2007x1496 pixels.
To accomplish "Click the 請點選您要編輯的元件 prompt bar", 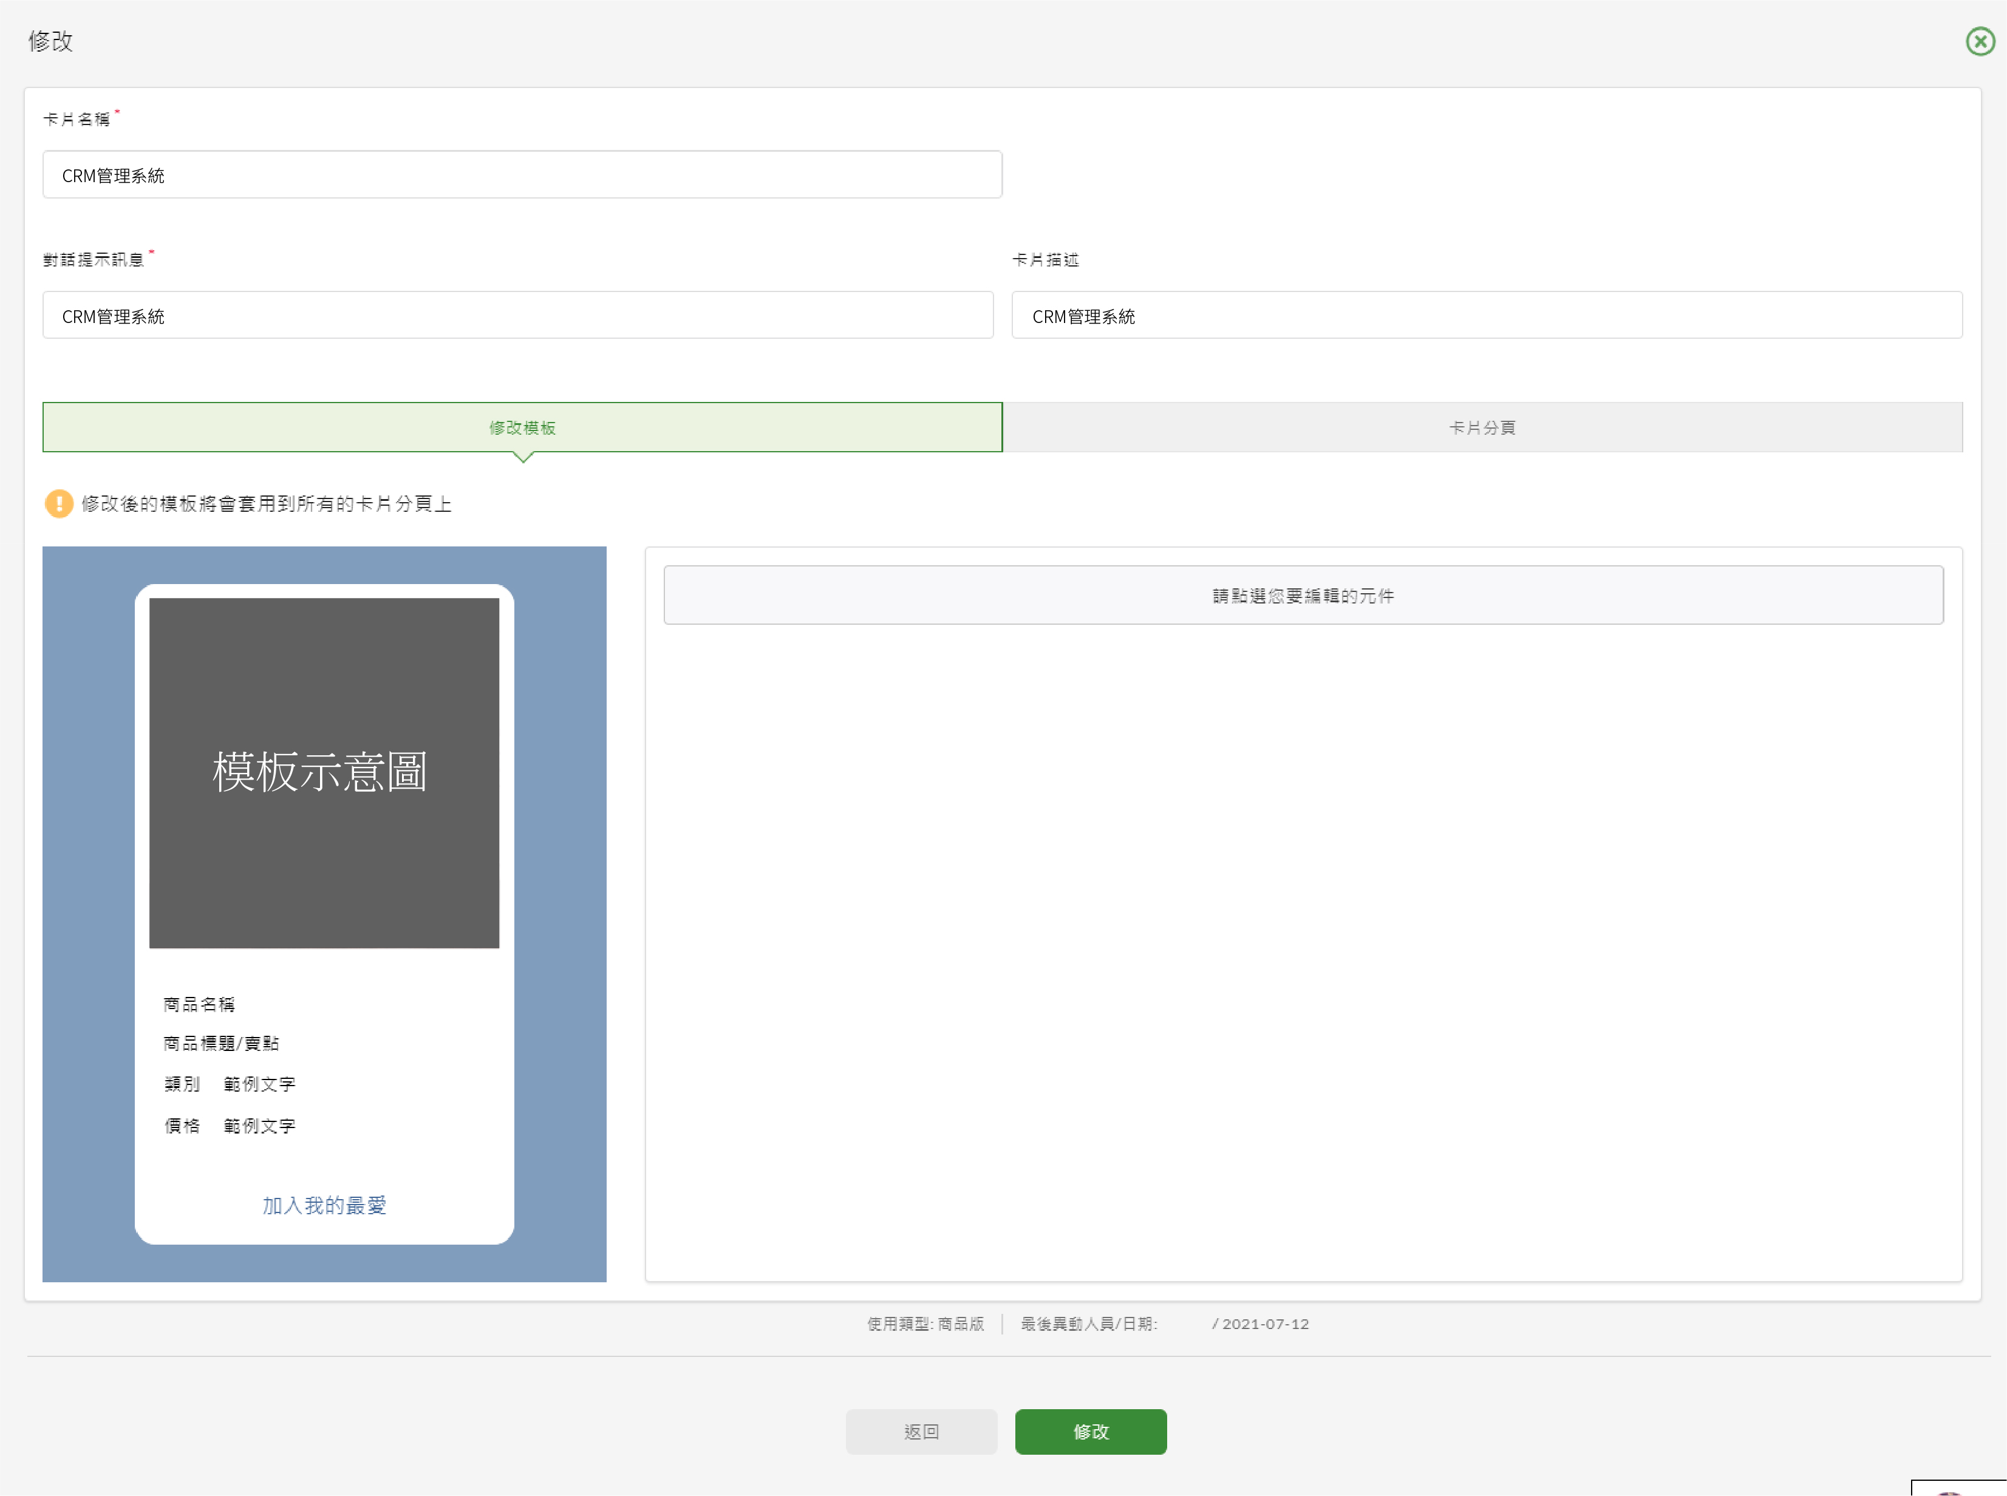I will coord(1303,595).
